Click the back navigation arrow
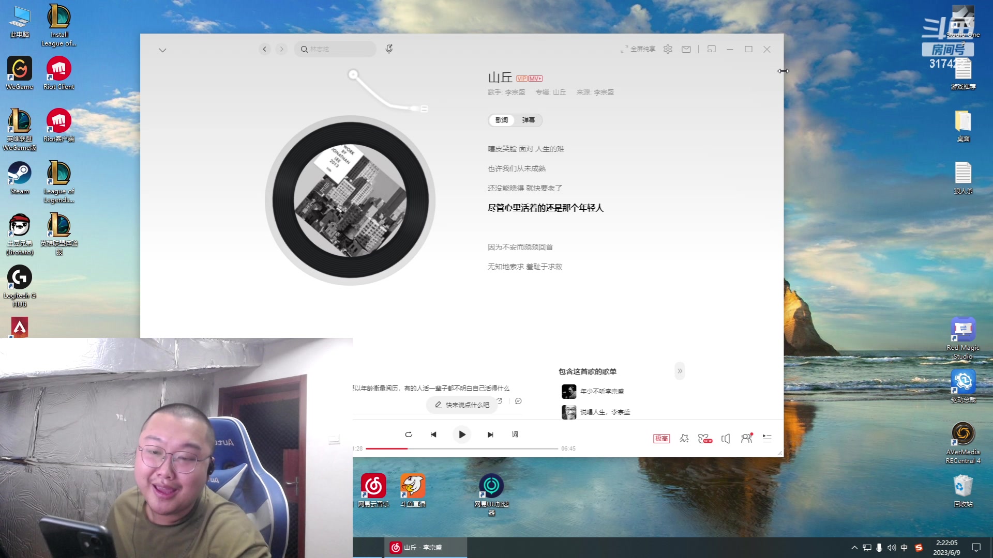The width and height of the screenshot is (993, 558). tap(264, 49)
